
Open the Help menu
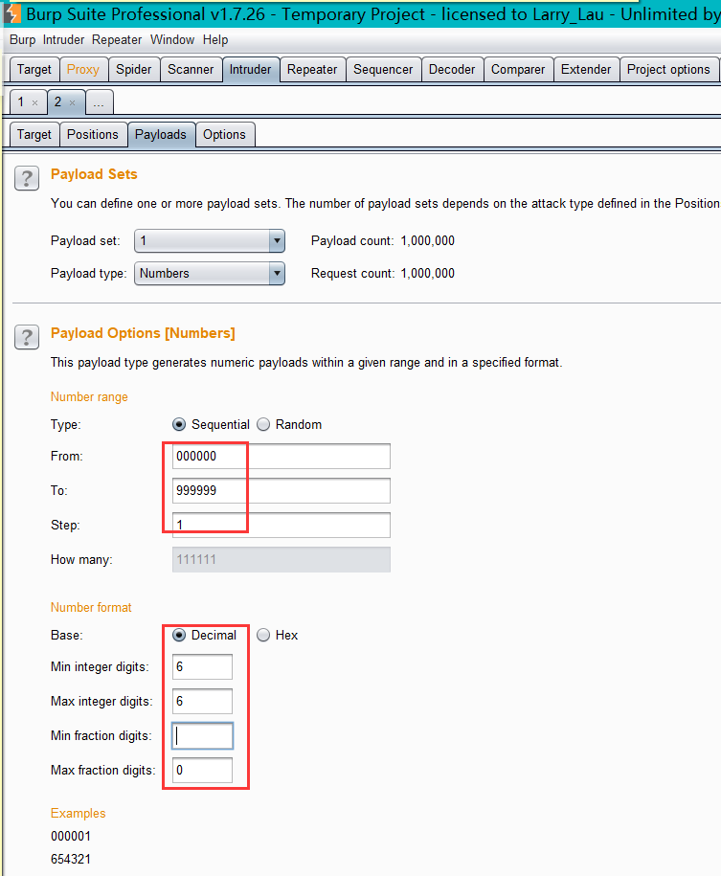point(215,39)
